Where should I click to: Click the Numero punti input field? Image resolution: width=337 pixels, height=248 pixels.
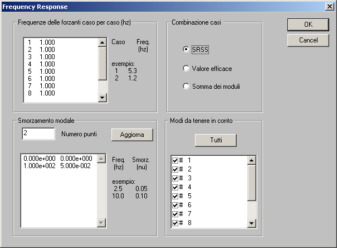(38, 133)
